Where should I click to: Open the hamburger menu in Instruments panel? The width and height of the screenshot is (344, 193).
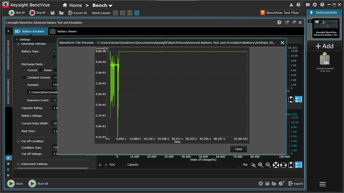coord(322,184)
